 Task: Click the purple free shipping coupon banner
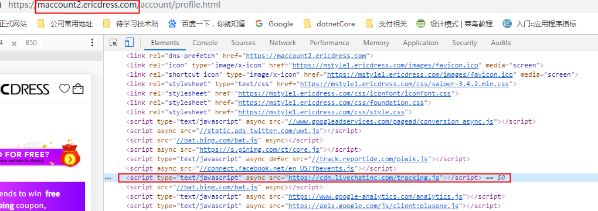pyautogui.click(x=42, y=196)
